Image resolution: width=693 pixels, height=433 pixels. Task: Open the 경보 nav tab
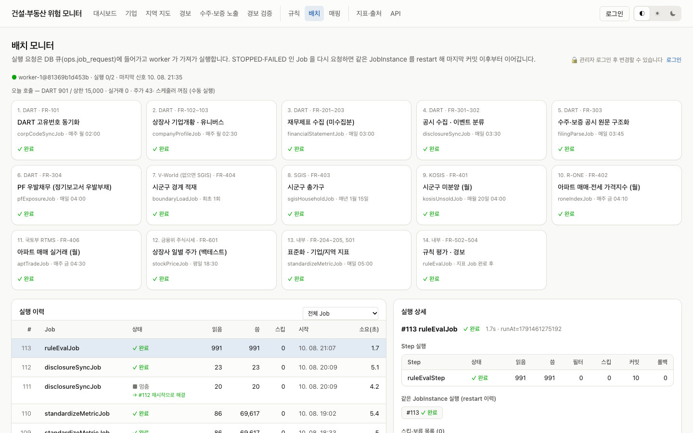[185, 13]
